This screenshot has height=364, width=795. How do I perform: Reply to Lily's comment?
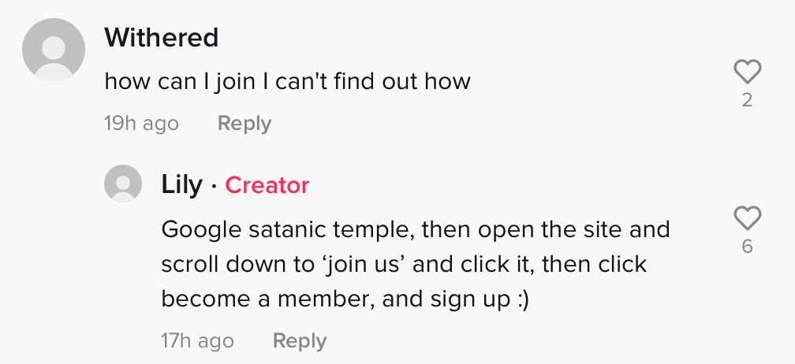tap(300, 340)
